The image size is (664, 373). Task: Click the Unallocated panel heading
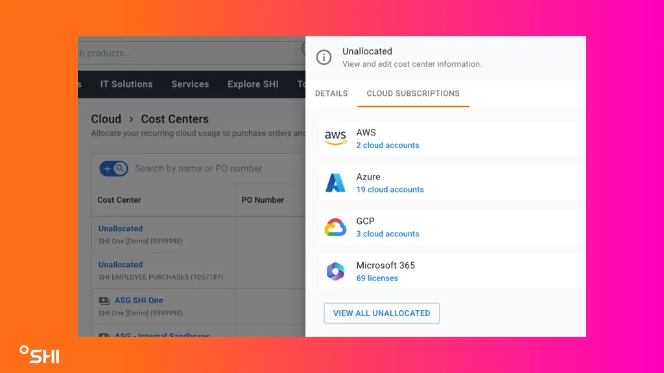click(367, 51)
